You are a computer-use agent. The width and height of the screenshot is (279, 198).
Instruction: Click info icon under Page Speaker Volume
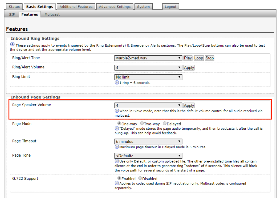[117, 111]
